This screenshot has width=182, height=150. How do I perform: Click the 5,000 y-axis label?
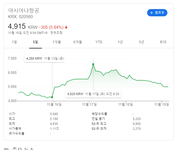(x=12, y=87)
